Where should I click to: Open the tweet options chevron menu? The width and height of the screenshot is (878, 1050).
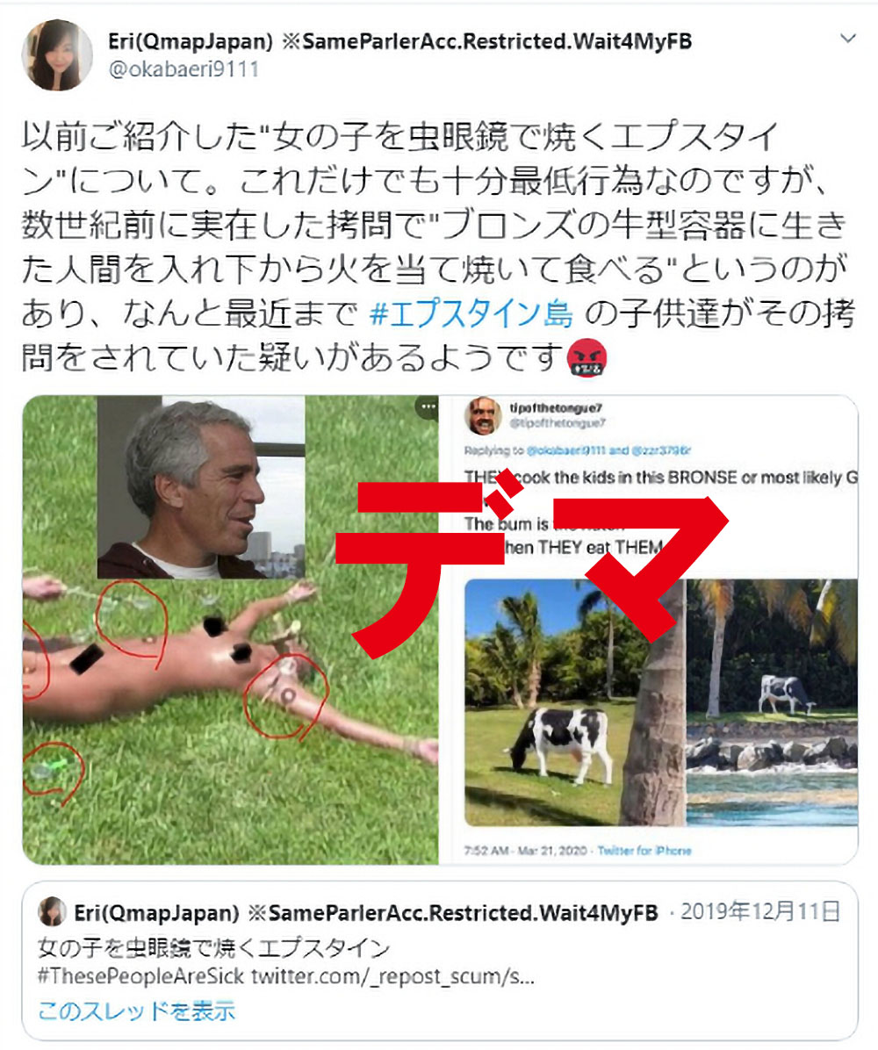pyautogui.click(x=848, y=39)
